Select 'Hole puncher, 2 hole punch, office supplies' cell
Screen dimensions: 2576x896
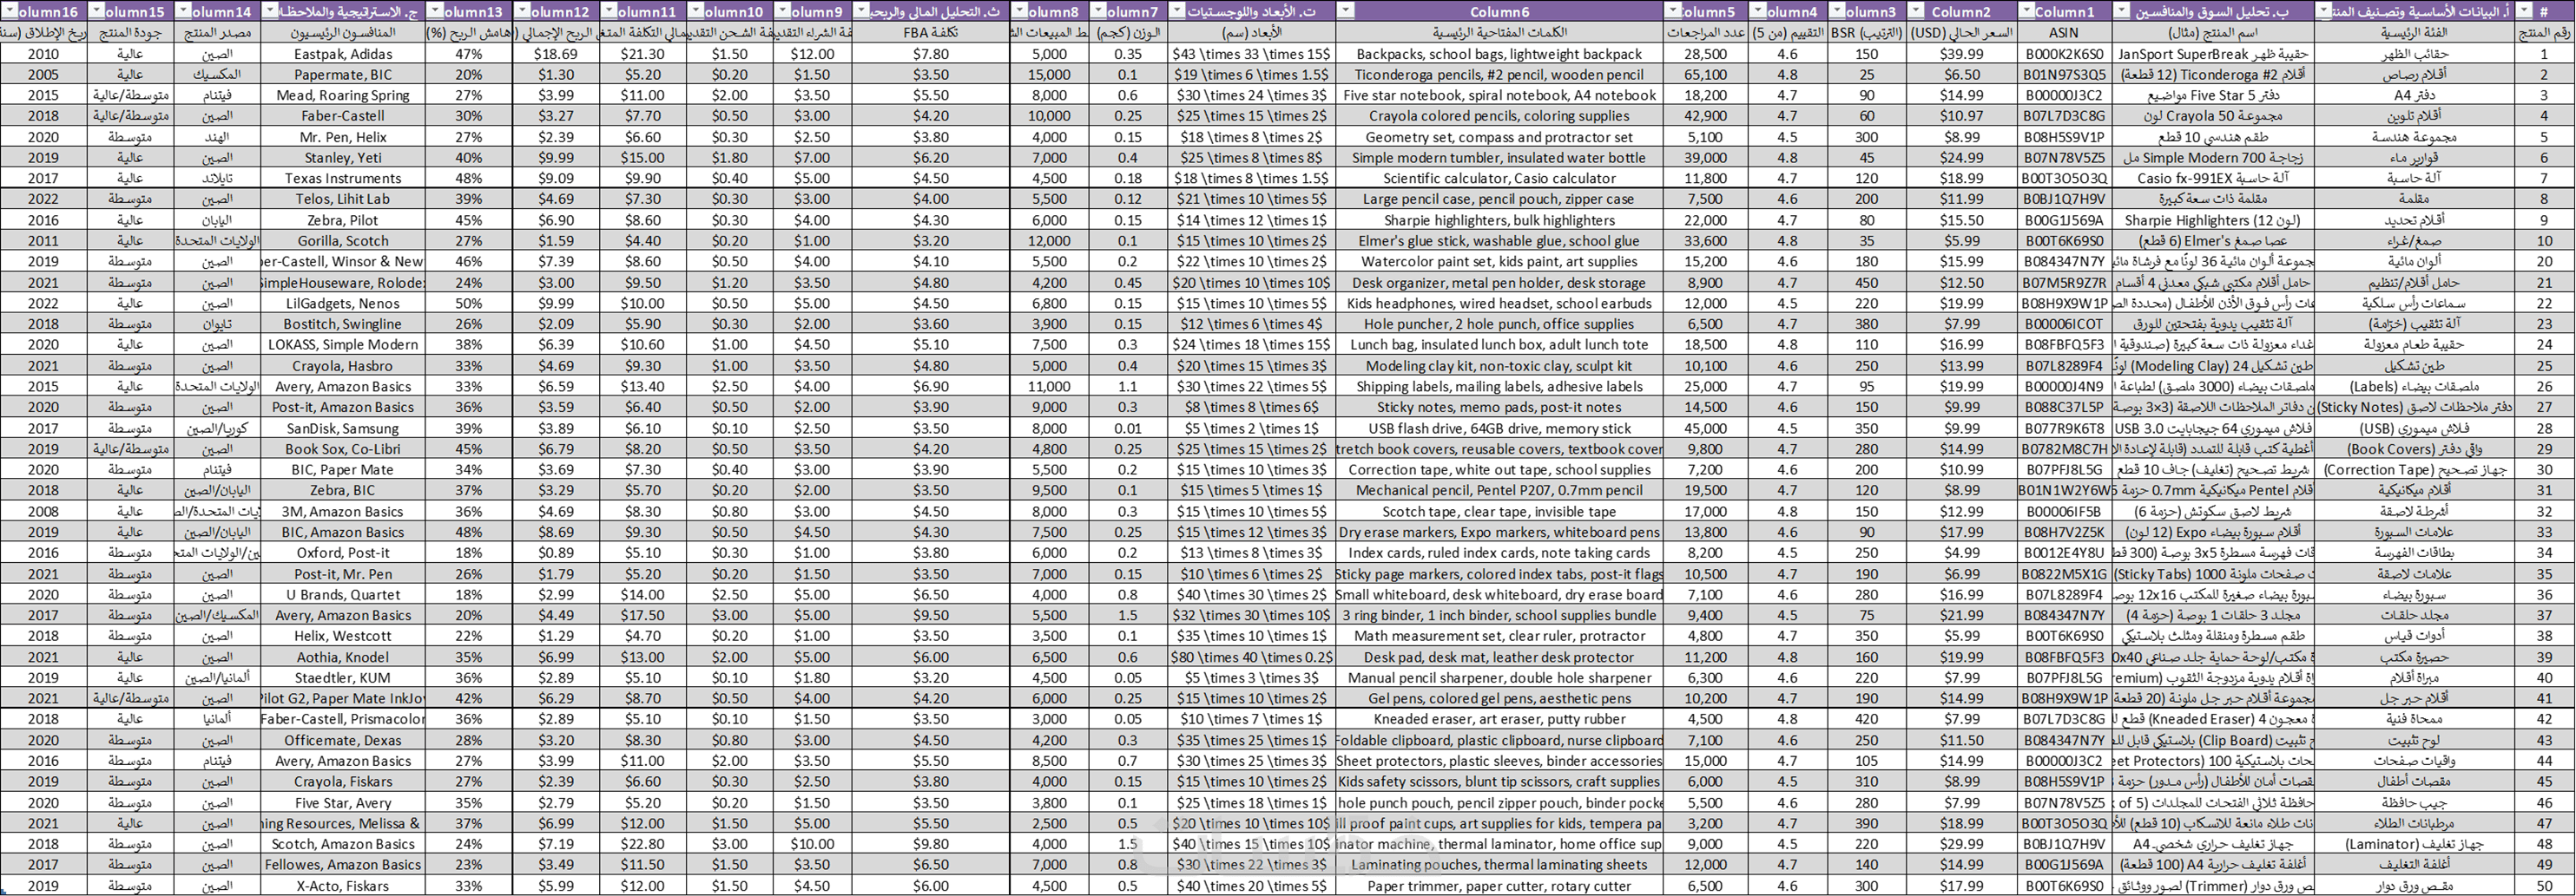point(1498,324)
